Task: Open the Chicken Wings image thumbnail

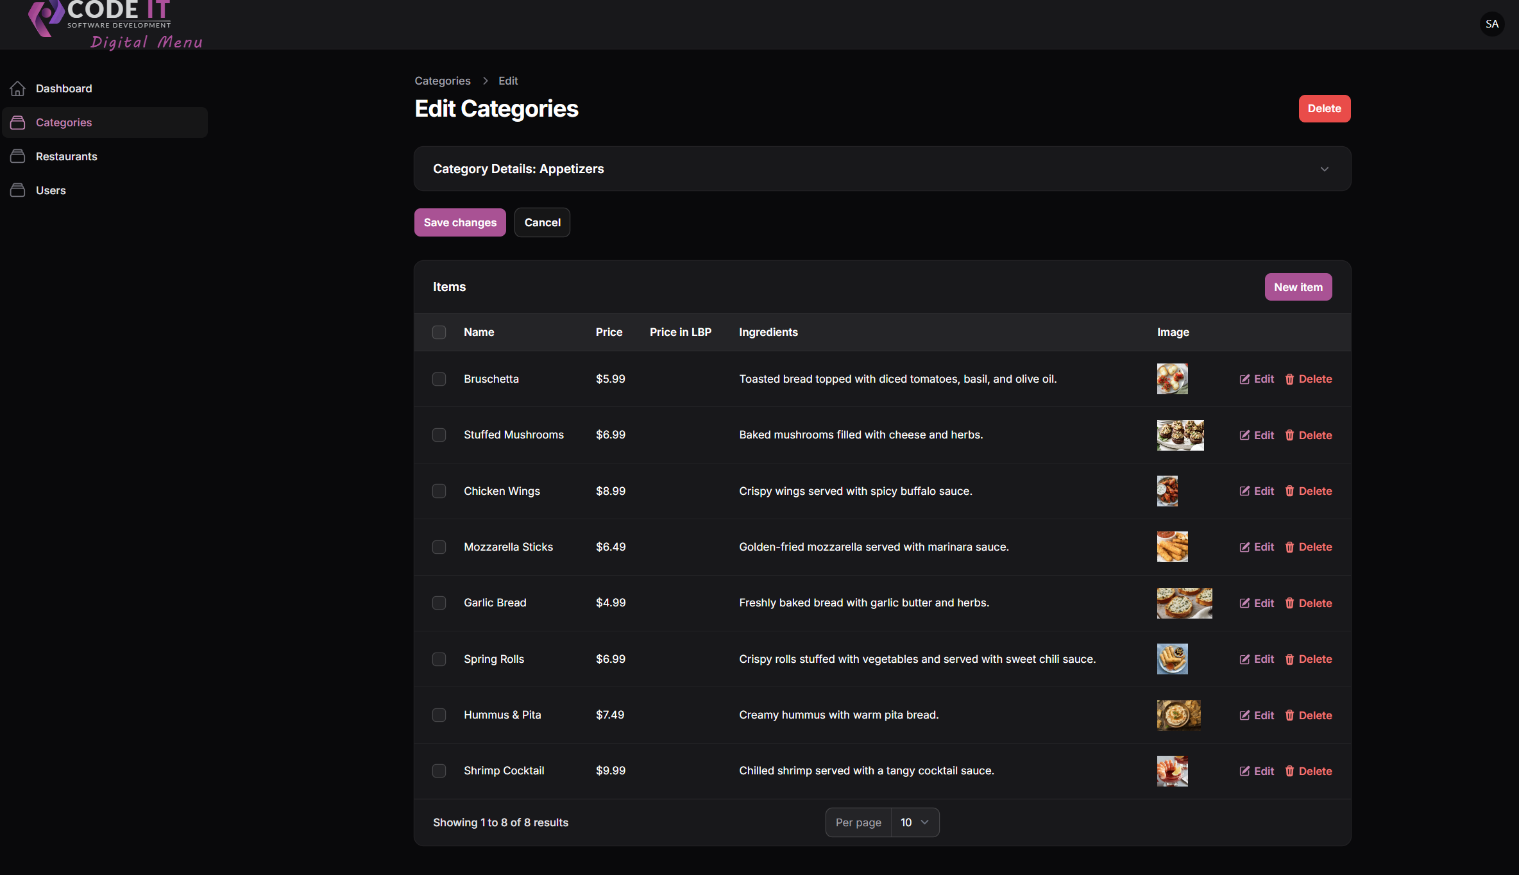Action: click(x=1167, y=491)
